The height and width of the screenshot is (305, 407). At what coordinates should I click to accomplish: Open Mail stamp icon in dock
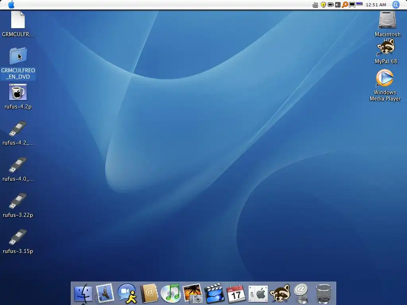[x=105, y=293]
